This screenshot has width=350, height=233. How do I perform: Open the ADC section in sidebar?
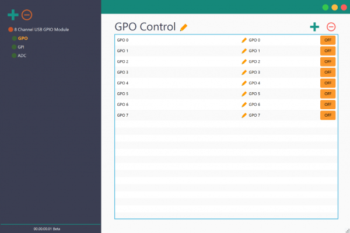point(22,55)
